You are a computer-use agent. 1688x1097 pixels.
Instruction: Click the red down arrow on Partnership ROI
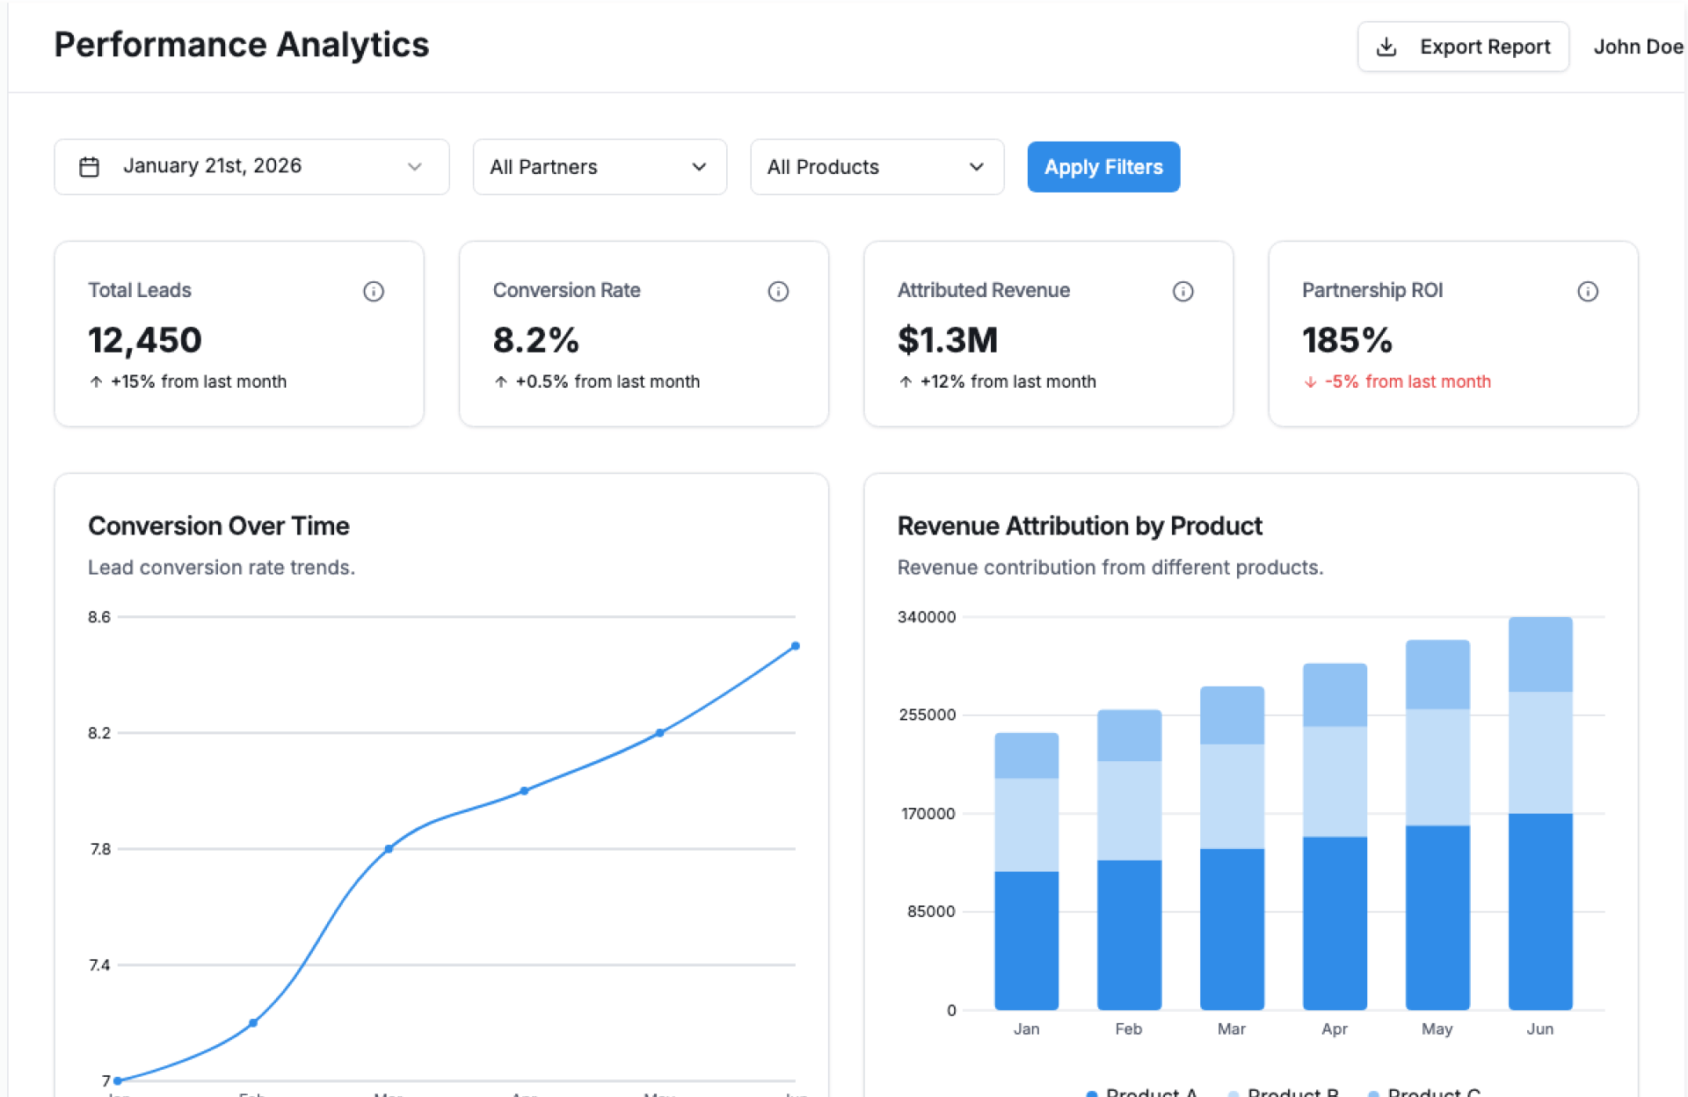1310,382
